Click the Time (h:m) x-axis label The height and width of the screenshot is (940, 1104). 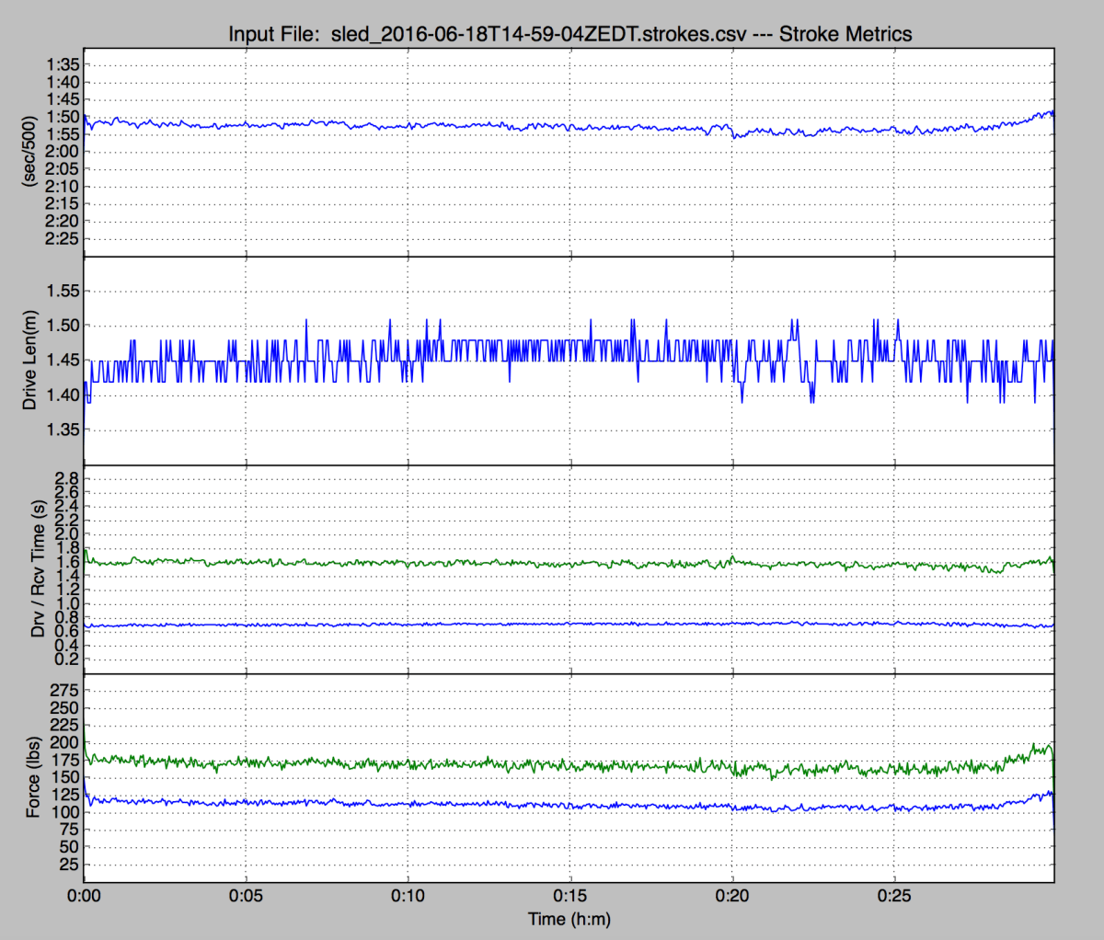tap(569, 919)
